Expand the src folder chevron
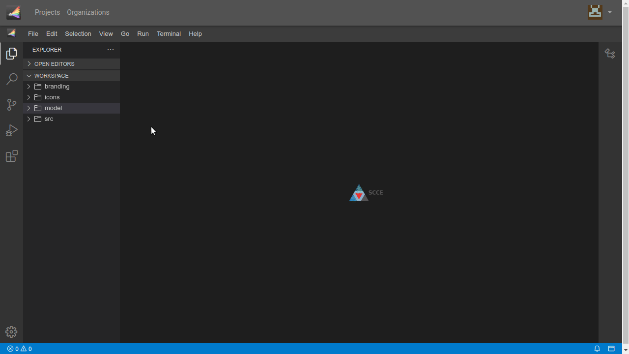 (29, 119)
